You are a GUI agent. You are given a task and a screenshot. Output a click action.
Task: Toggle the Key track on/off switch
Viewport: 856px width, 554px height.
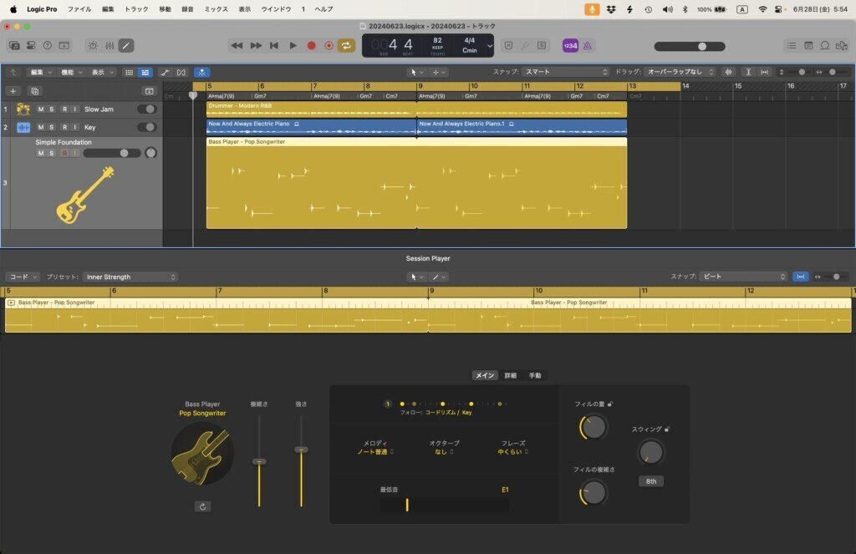coord(147,127)
